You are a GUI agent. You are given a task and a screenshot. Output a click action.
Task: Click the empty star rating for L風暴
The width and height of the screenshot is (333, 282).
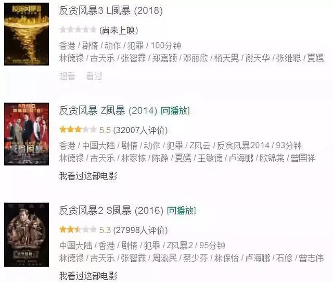[78, 30]
